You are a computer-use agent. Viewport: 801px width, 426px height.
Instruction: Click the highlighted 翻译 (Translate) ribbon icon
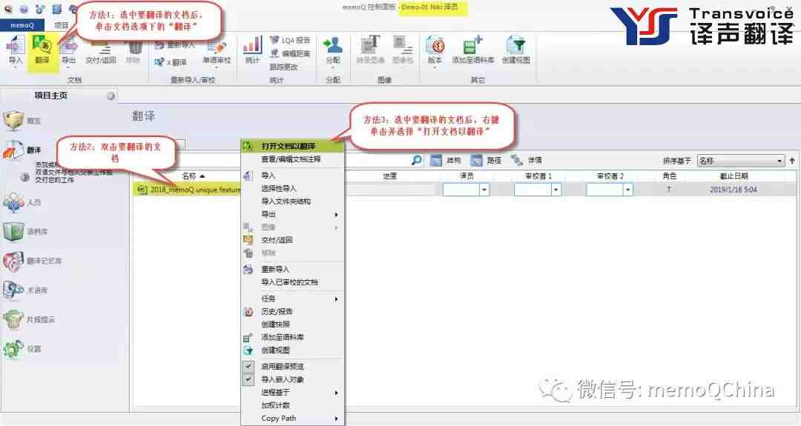42,51
